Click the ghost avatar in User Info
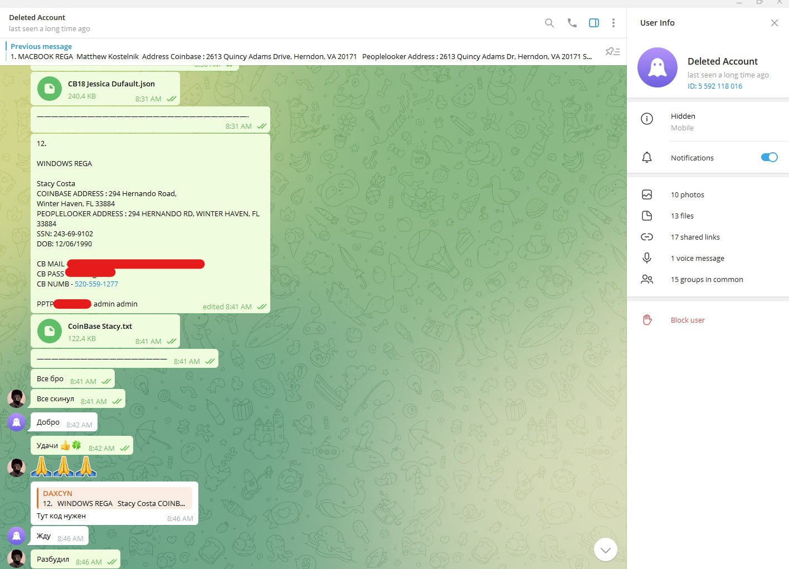The width and height of the screenshot is (789, 569). click(657, 67)
